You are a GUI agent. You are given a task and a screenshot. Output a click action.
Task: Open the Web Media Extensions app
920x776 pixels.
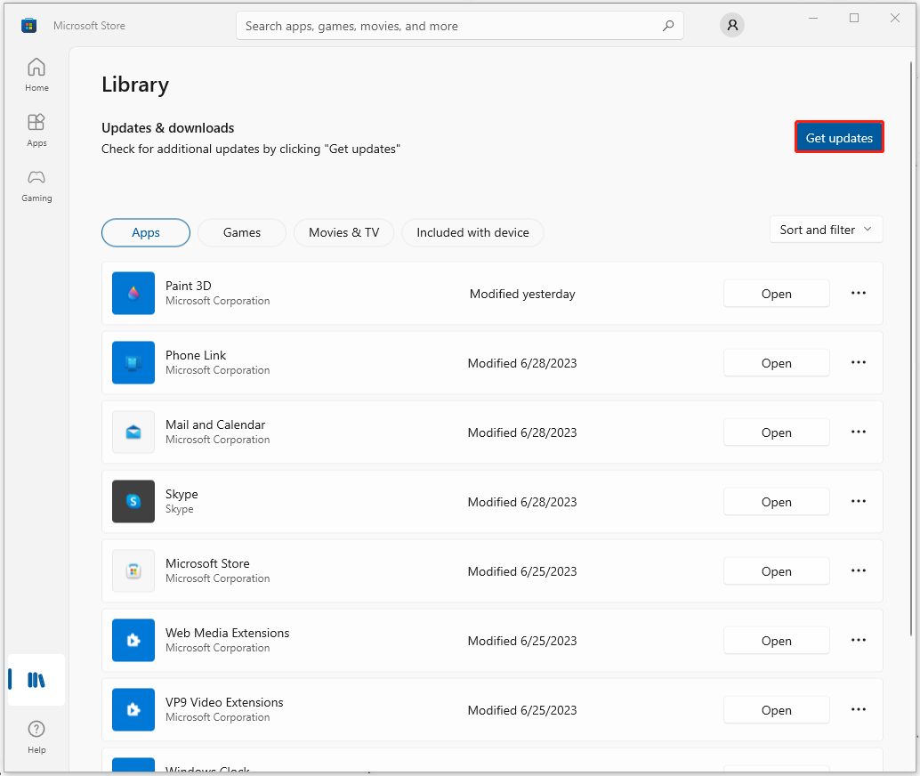pyautogui.click(x=776, y=641)
